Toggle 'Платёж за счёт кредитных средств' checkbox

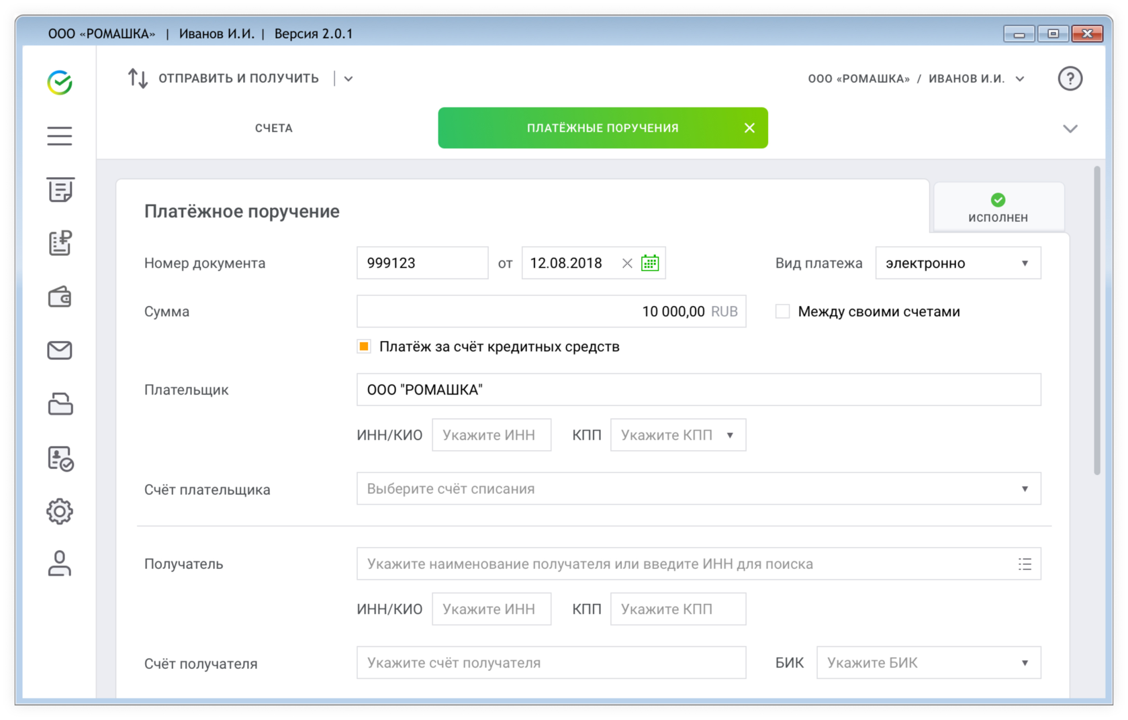coord(364,347)
